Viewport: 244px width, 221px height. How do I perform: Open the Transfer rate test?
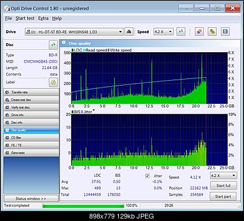(31, 92)
